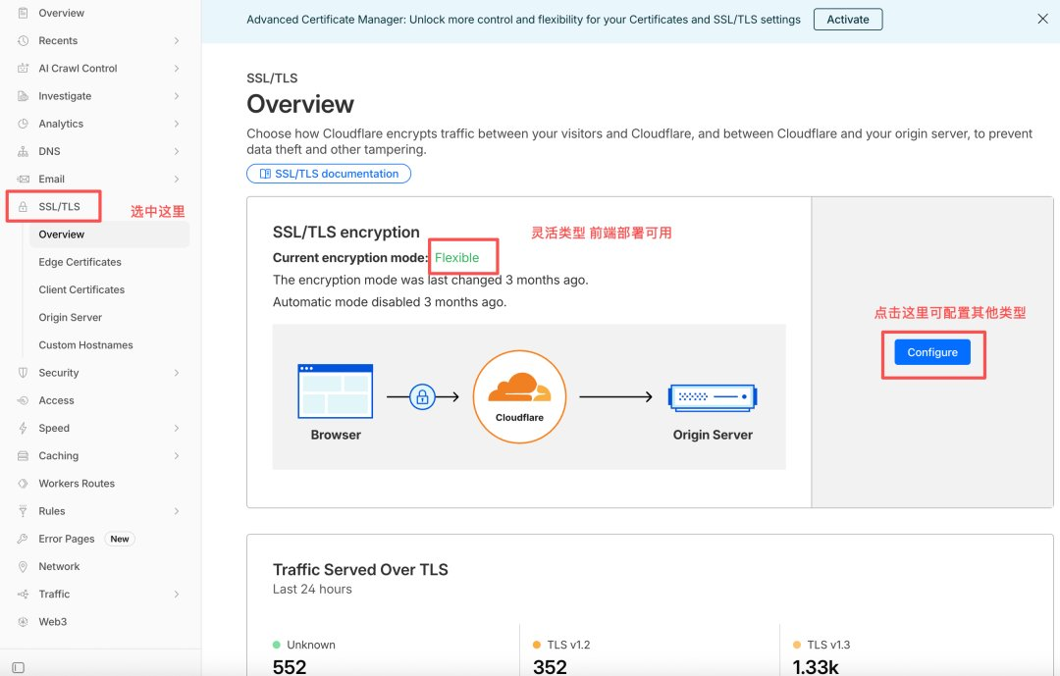Expand the Rules section chevron
This screenshot has width=1060, height=676.
coord(177,511)
